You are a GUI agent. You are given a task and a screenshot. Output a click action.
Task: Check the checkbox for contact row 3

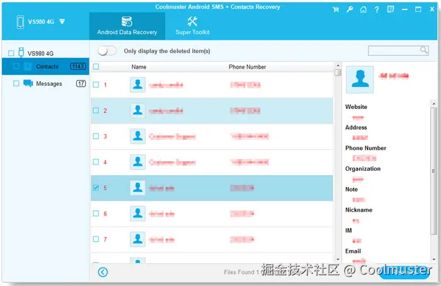click(x=96, y=136)
